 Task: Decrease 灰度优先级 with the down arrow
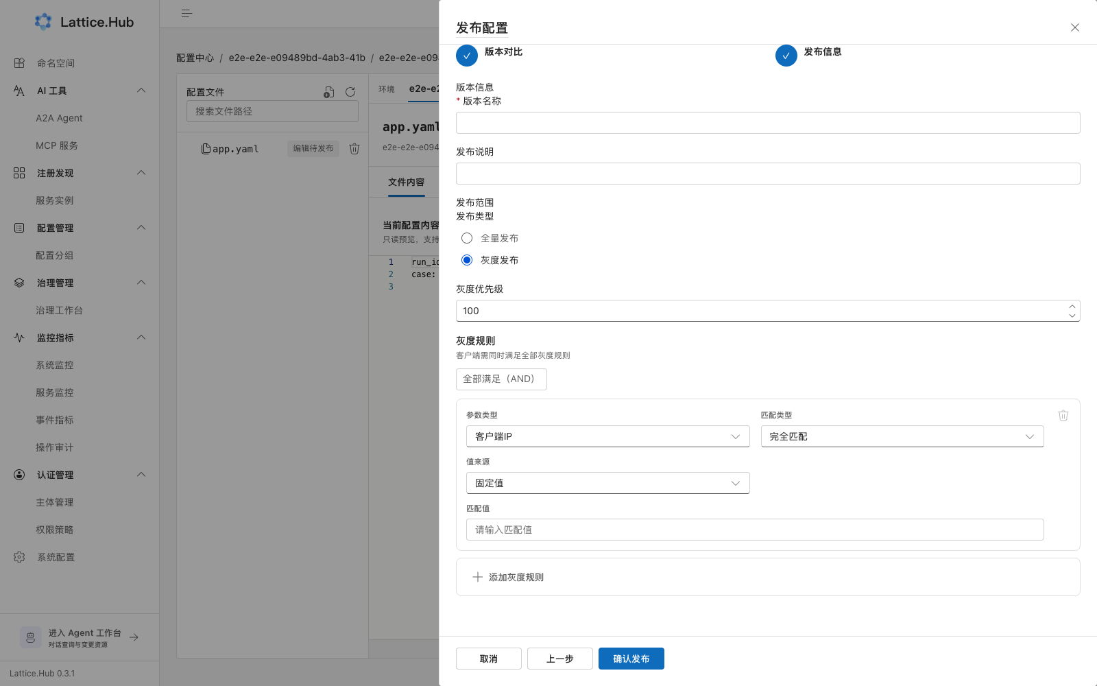click(x=1072, y=316)
